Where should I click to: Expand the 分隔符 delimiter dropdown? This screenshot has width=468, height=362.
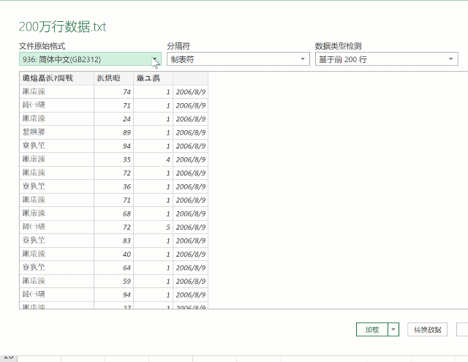238,59
